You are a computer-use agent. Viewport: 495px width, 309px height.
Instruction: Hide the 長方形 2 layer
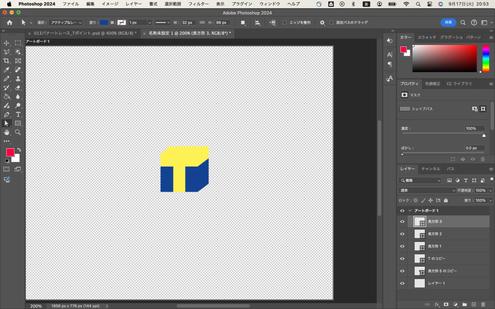pyautogui.click(x=402, y=234)
